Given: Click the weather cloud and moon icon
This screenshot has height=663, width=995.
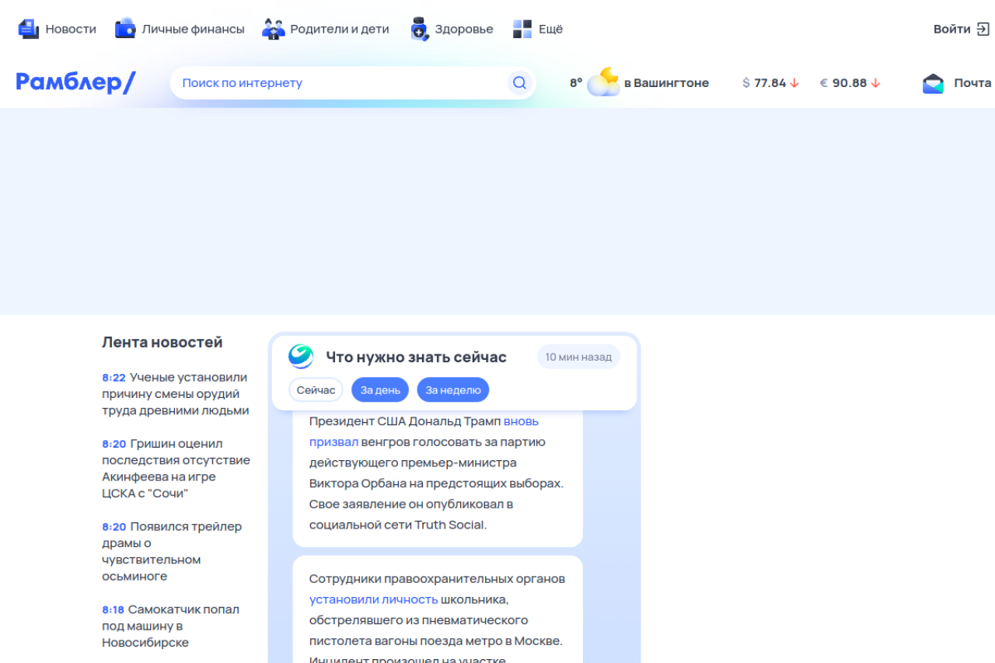Looking at the screenshot, I should [x=603, y=82].
